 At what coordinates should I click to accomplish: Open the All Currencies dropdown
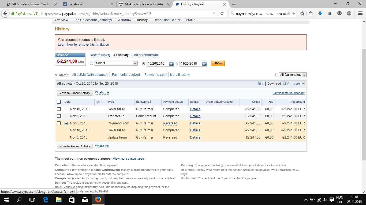click(293, 75)
